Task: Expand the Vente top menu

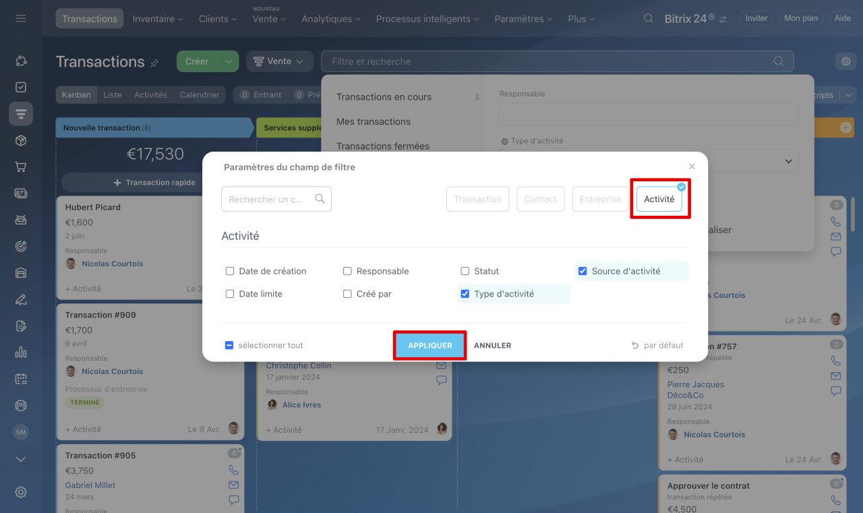Action: point(269,19)
